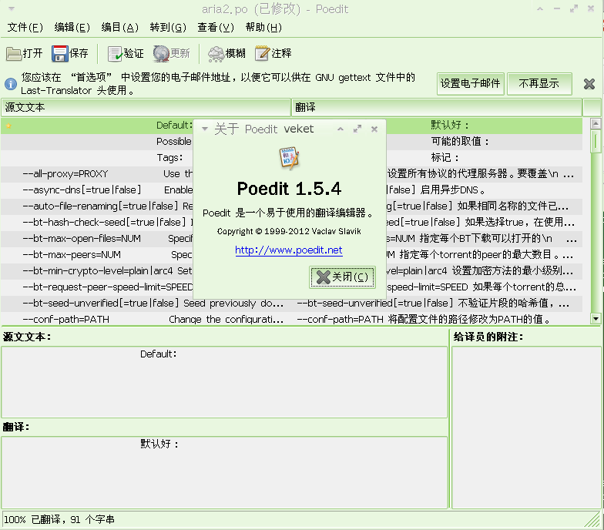Open the 帮助(H) menu
Image resolution: width=604 pixels, height=530 pixels.
(x=263, y=28)
